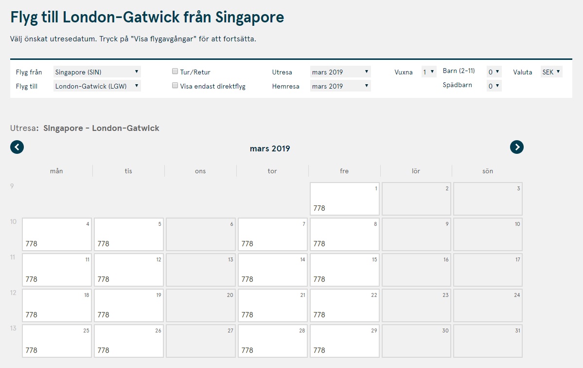Click the 'sön' weekday header
583x368 pixels.
[488, 171]
